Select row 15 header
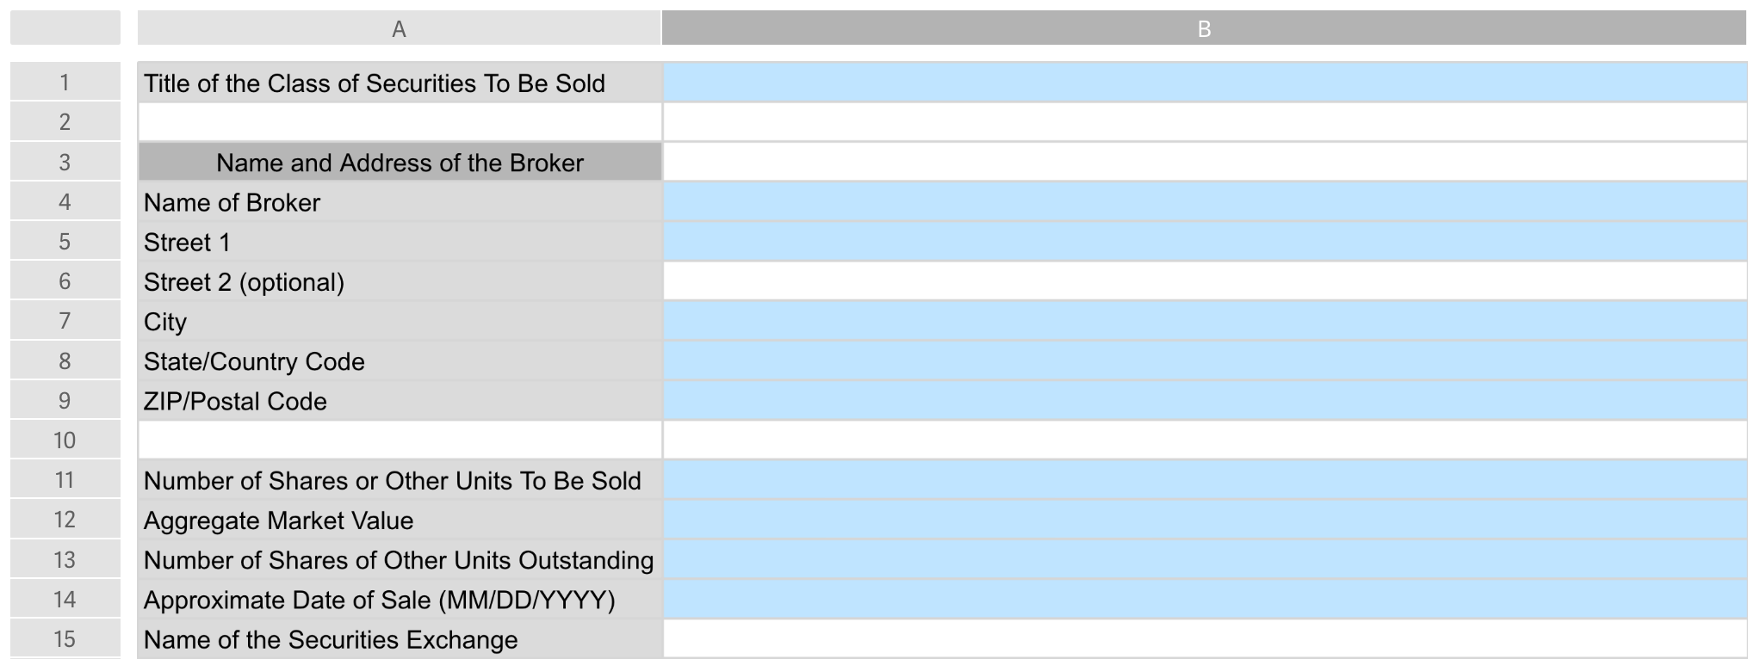The width and height of the screenshot is (1748, 659). 65,639
